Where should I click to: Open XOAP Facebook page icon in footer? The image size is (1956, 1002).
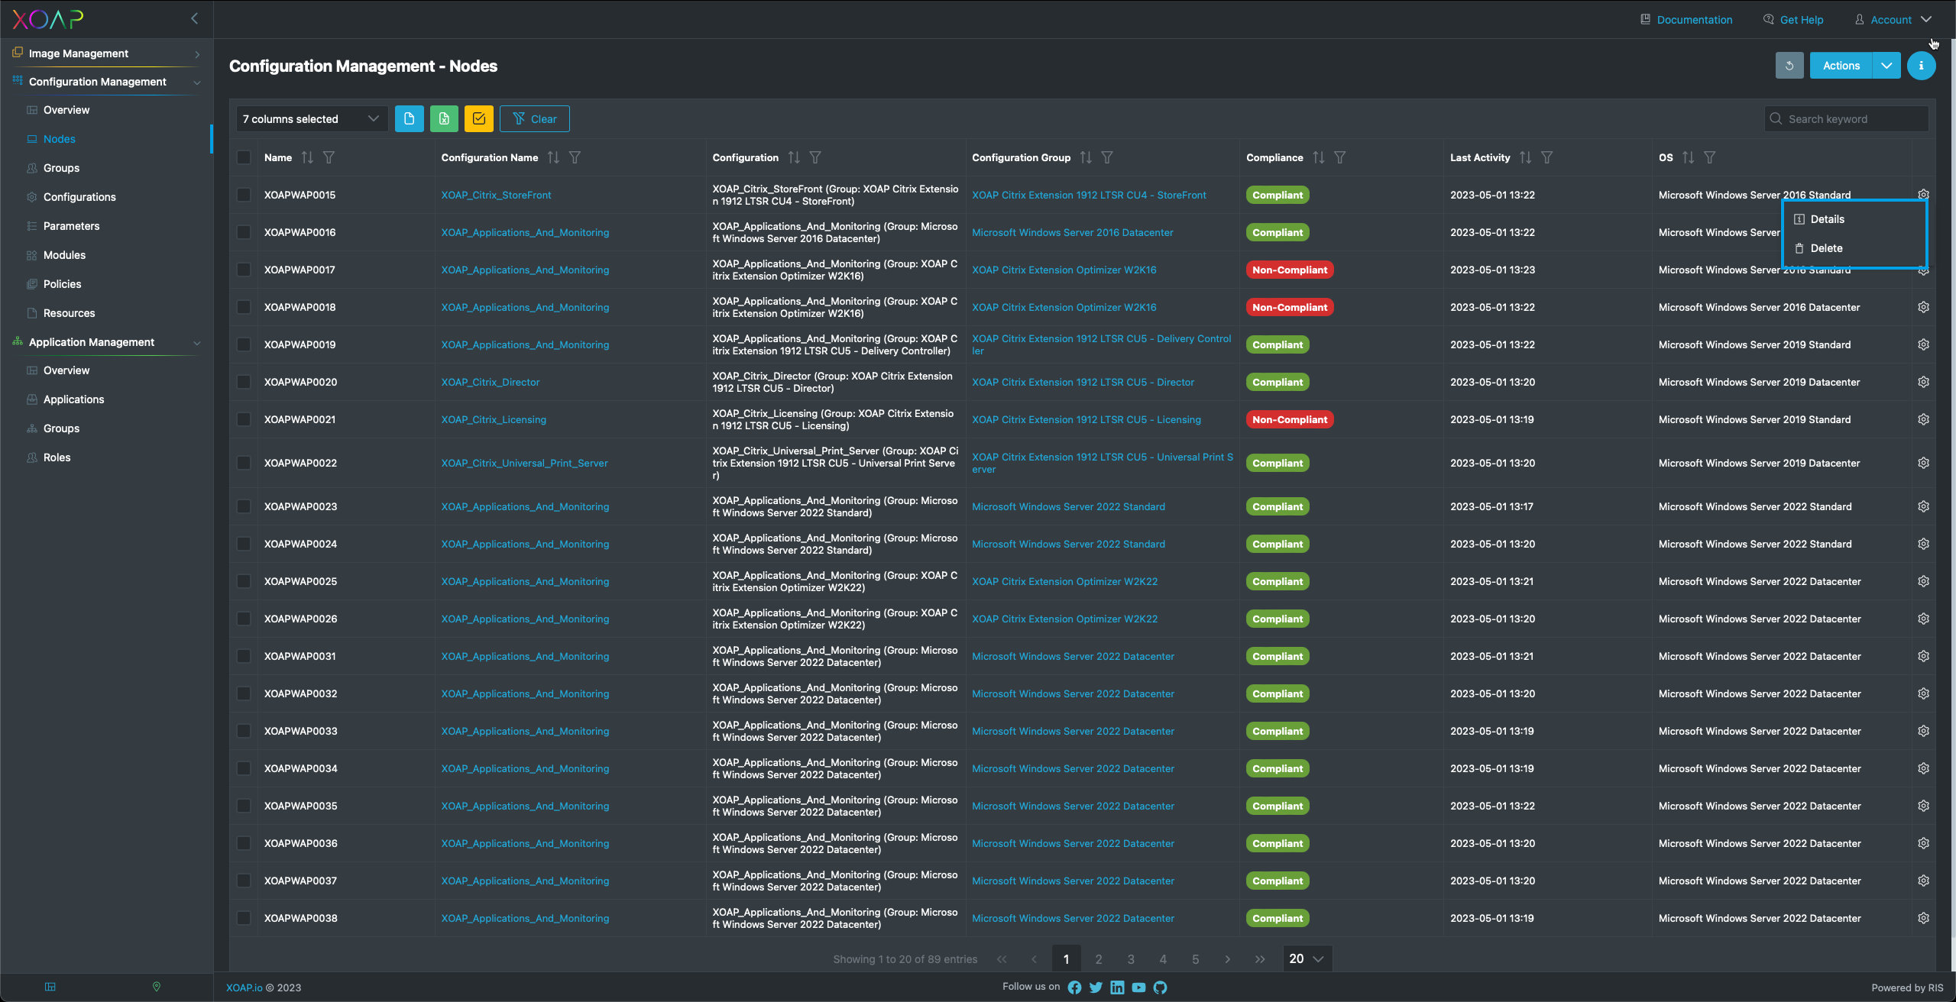(1074, 987)
